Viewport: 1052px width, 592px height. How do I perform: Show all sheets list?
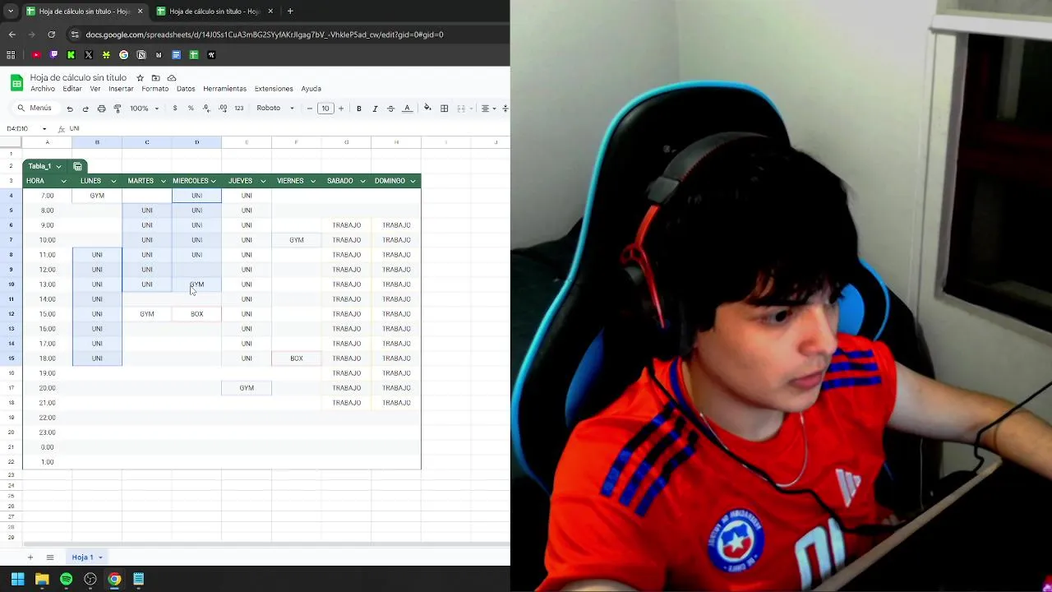tap(50, 557)
